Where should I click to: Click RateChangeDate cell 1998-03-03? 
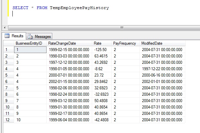(69, 56)
